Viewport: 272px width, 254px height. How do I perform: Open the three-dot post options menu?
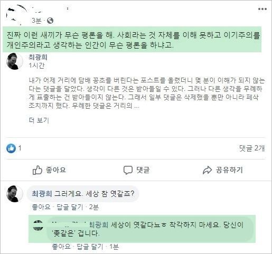coord(262,9)
